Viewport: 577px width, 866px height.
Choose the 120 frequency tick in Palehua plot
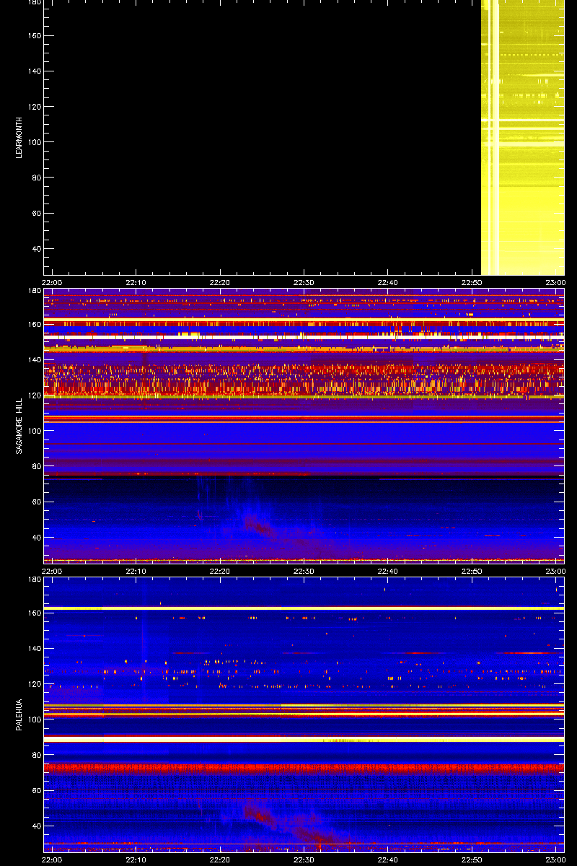coord(35,684)
